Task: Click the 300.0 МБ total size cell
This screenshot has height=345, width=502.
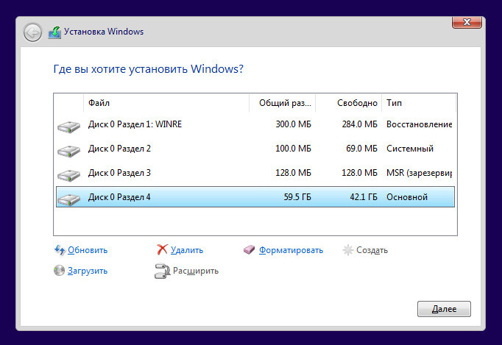Action: point(293,124)
